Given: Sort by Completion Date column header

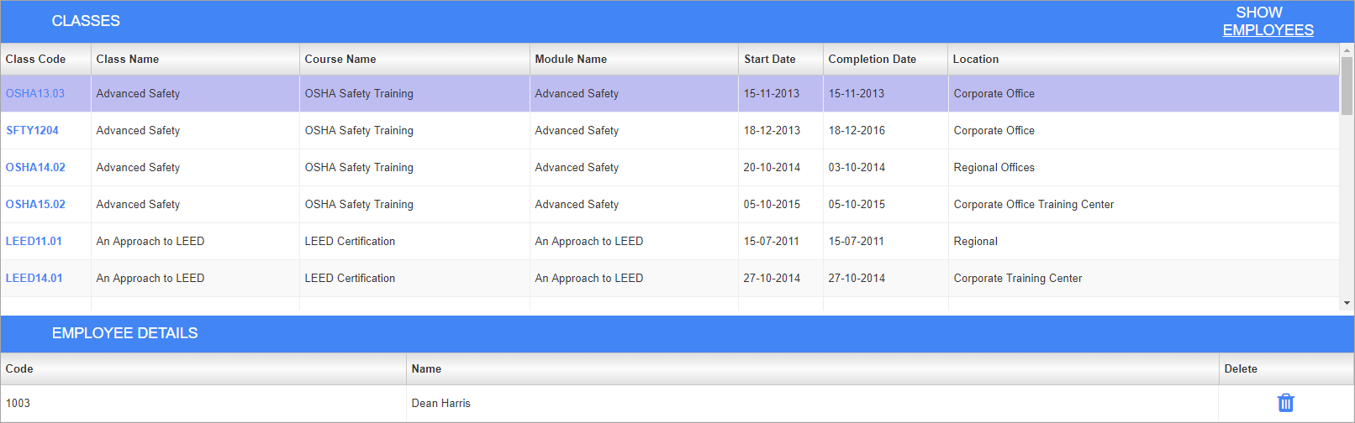Looking at the screenshot, I should pyautogui.click(x=872, y=60).
